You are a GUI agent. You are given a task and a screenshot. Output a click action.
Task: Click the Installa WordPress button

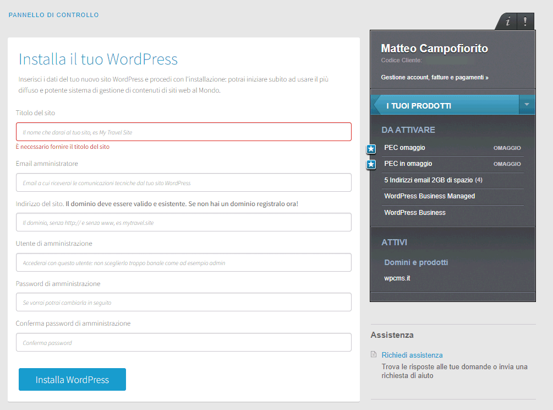tap(72, 380)
